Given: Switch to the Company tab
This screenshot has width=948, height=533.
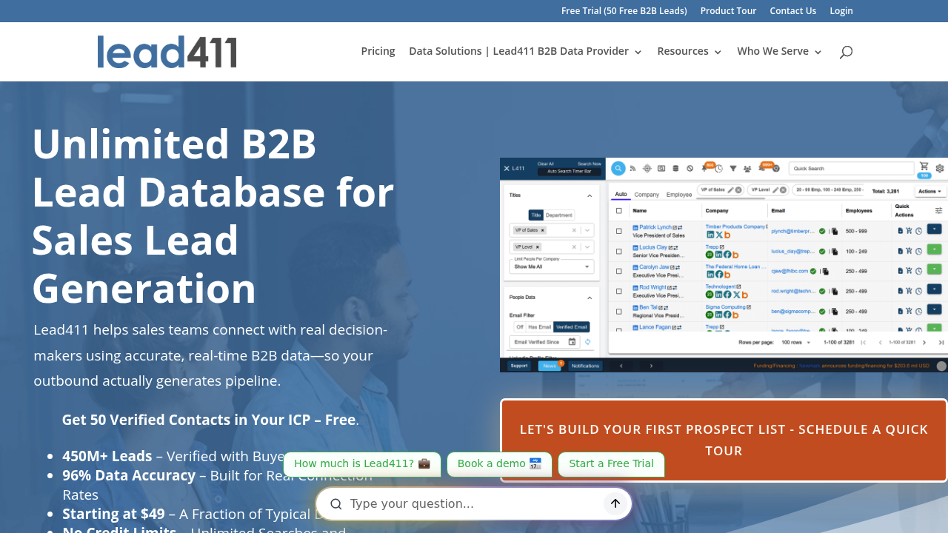Looking at the screenshot, I should 647,195.
